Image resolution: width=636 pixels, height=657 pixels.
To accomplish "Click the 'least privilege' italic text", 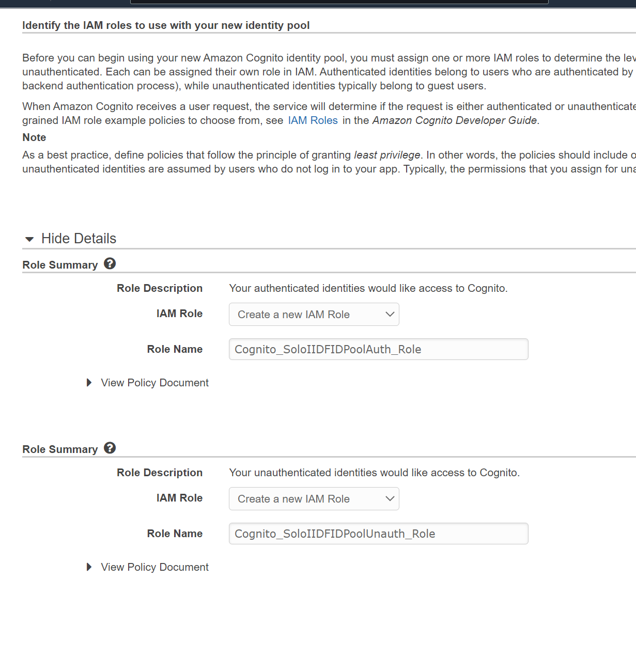I will (x=387, y=155).
